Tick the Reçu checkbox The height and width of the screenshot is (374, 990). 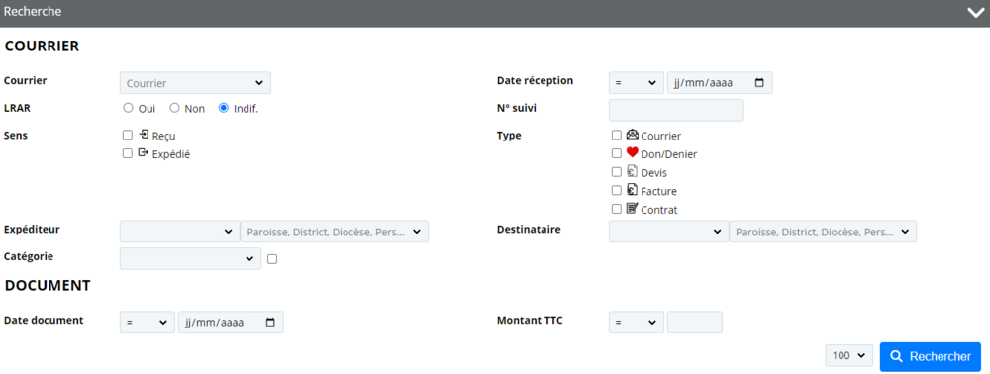(x=128, y=135)
